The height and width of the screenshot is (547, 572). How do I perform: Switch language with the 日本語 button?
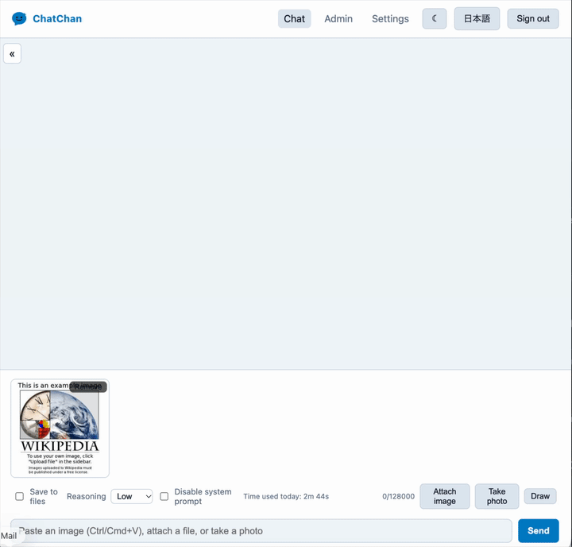click(477, 18)
